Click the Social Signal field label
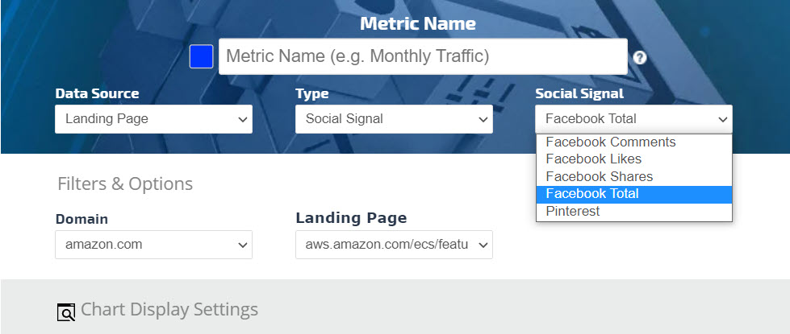Image resolution: width=790 pixels, height=334 pixels. (579, 93)
